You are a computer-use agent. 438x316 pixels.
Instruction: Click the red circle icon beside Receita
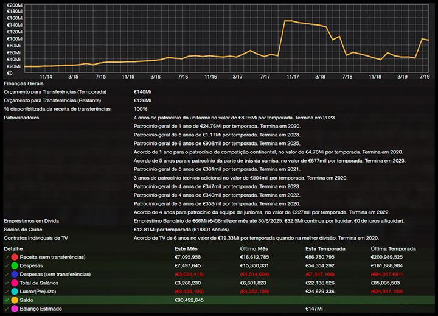coord(15,258)
